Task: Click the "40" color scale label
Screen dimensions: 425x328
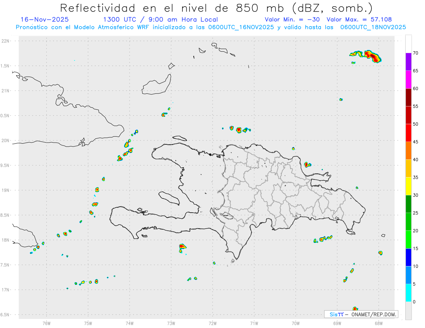Action: pos(416,160)
